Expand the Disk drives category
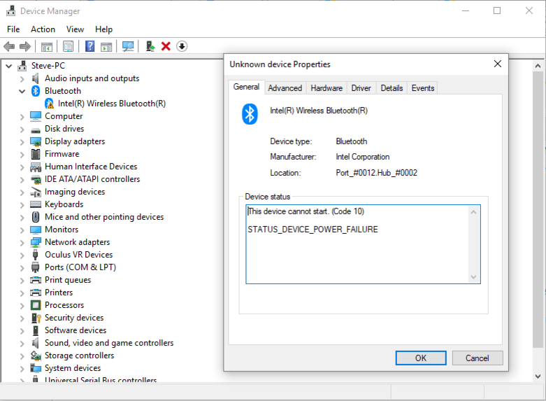This screenshot has height=401, width=546. coord(22,129)
